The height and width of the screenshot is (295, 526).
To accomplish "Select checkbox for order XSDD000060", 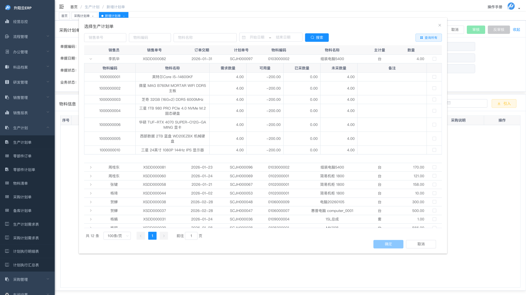I will click(434, 176).
